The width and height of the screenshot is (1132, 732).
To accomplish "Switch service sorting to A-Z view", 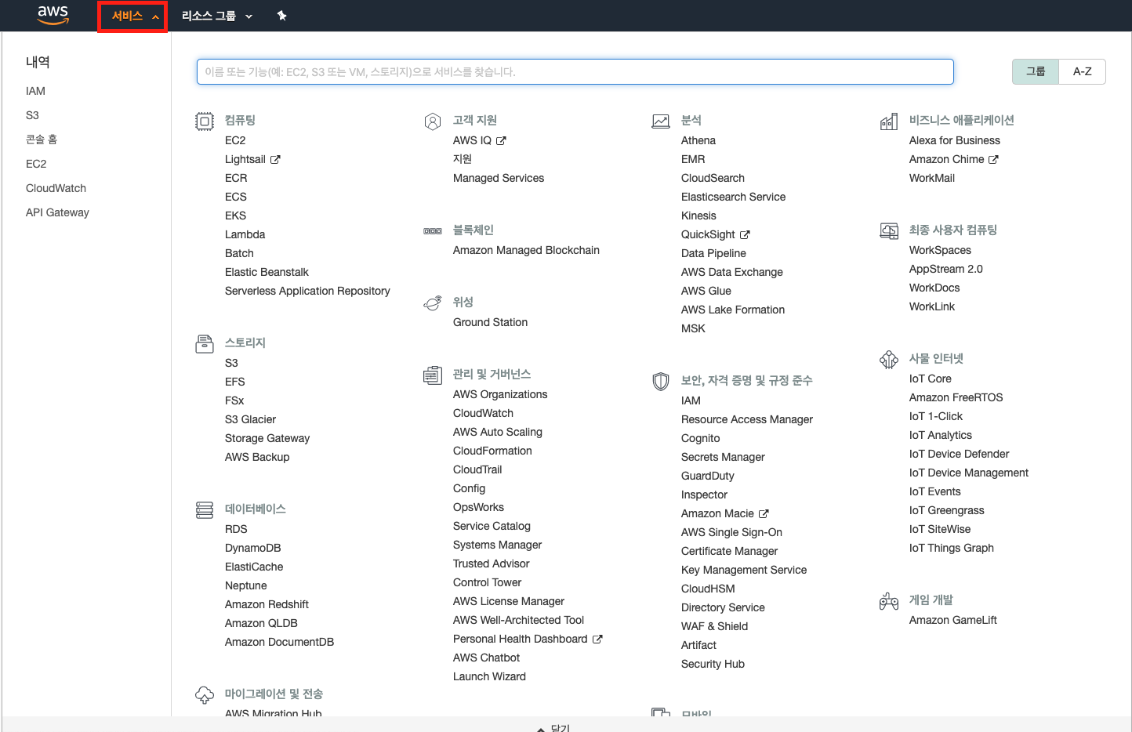I will 1083,71.
